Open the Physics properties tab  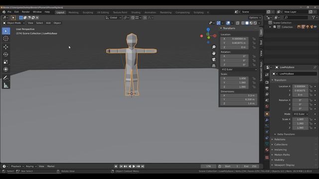pyautogui.click(x=267, y=132)
